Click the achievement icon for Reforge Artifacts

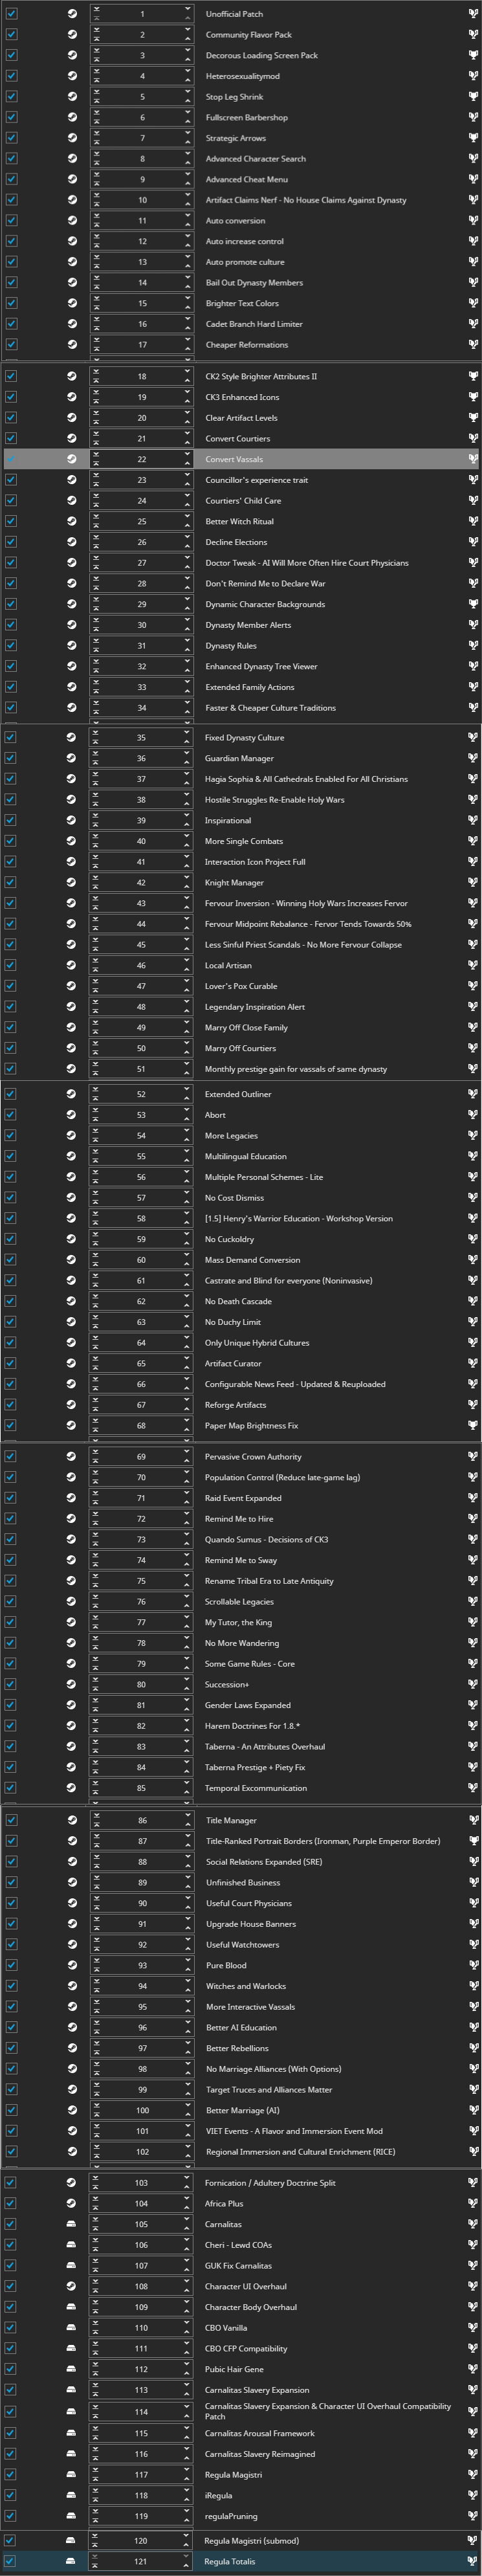[472, 1404]
